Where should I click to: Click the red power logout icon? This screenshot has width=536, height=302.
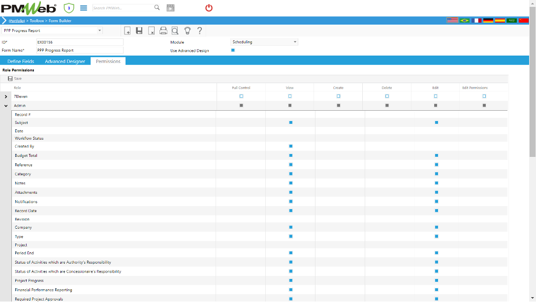(x=209, y=8)
